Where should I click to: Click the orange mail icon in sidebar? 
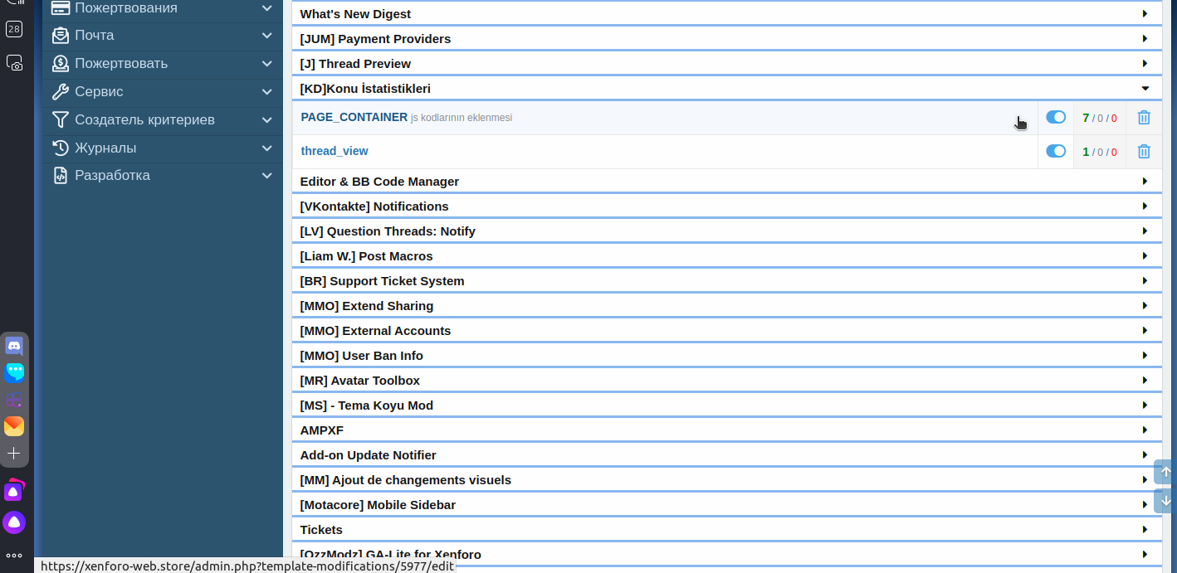(14, 426)
